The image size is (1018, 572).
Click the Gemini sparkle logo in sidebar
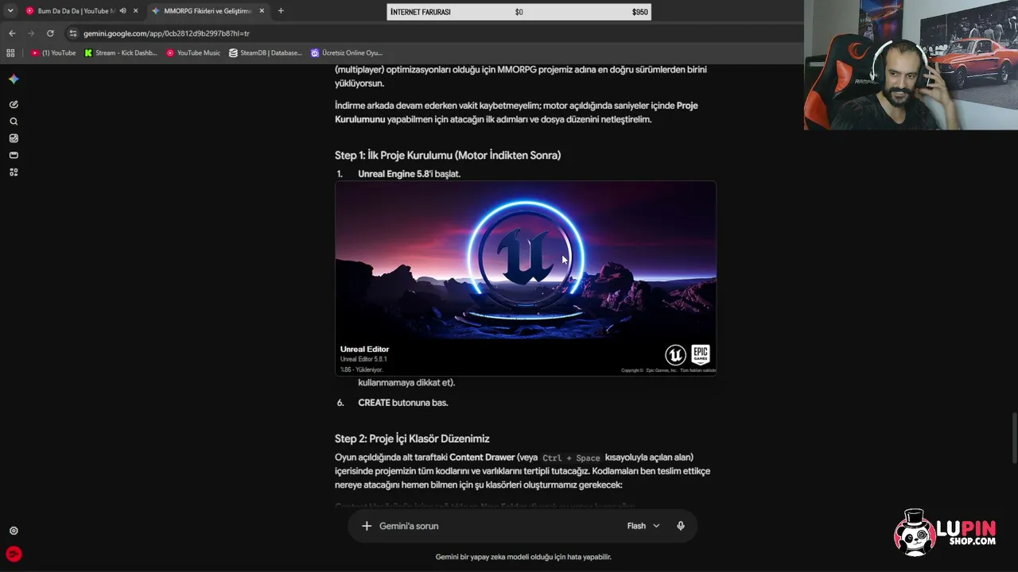(14, 79)
